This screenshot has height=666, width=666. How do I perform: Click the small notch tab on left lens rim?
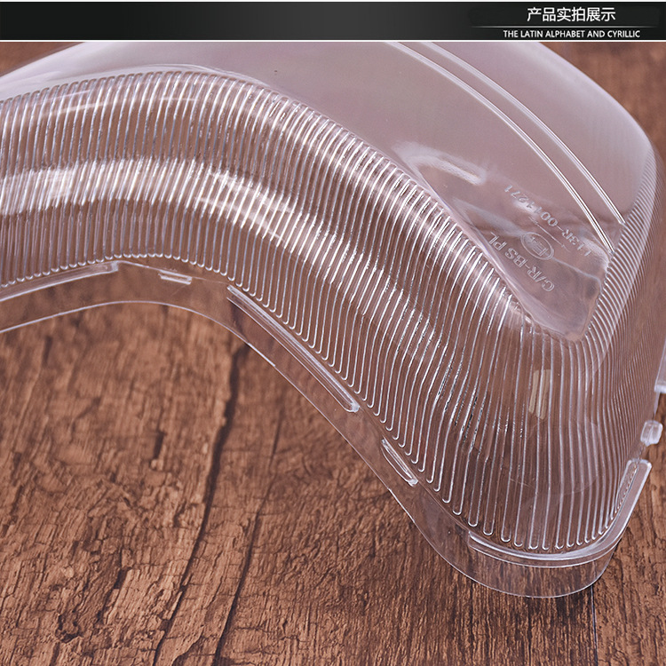click(x=174, y=277)
